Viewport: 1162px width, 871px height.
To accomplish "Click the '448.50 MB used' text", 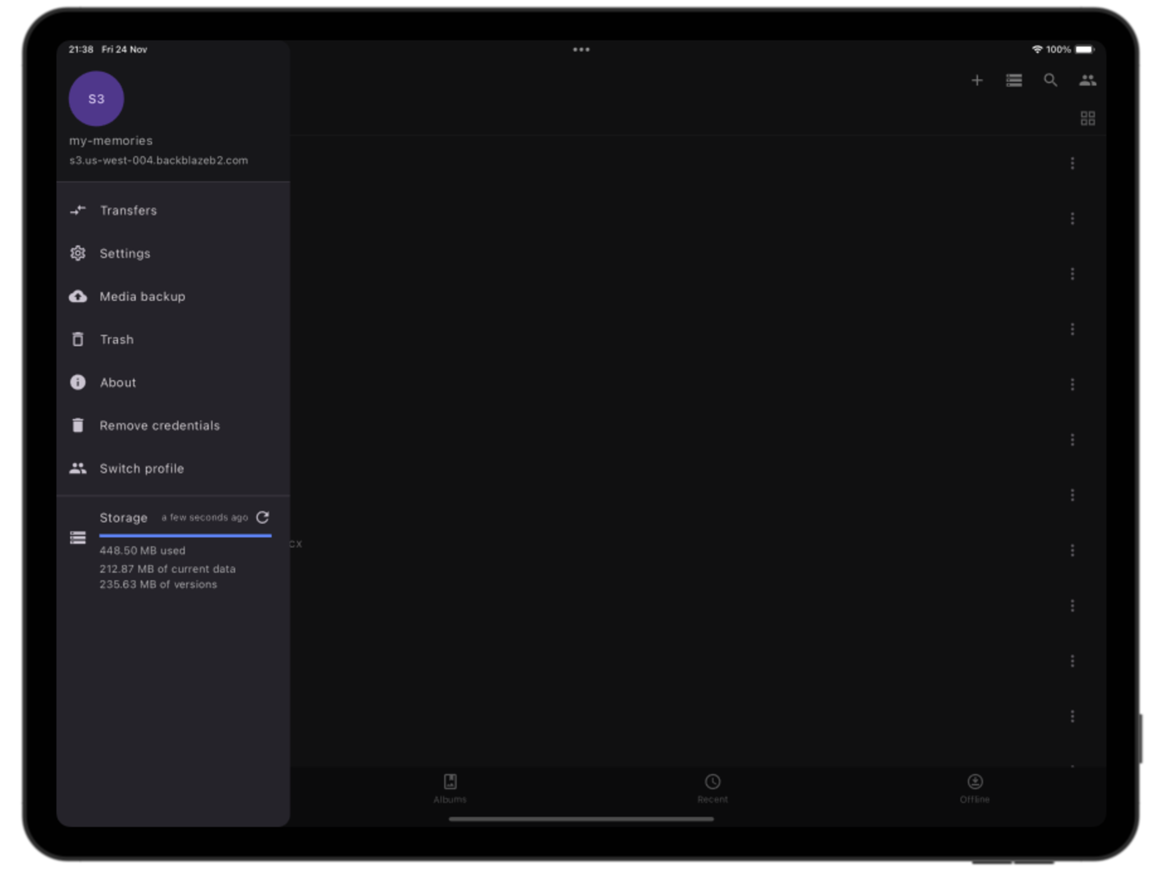I will click(142, 551).
